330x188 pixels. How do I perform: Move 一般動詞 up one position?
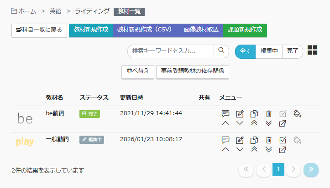[225, 150]
